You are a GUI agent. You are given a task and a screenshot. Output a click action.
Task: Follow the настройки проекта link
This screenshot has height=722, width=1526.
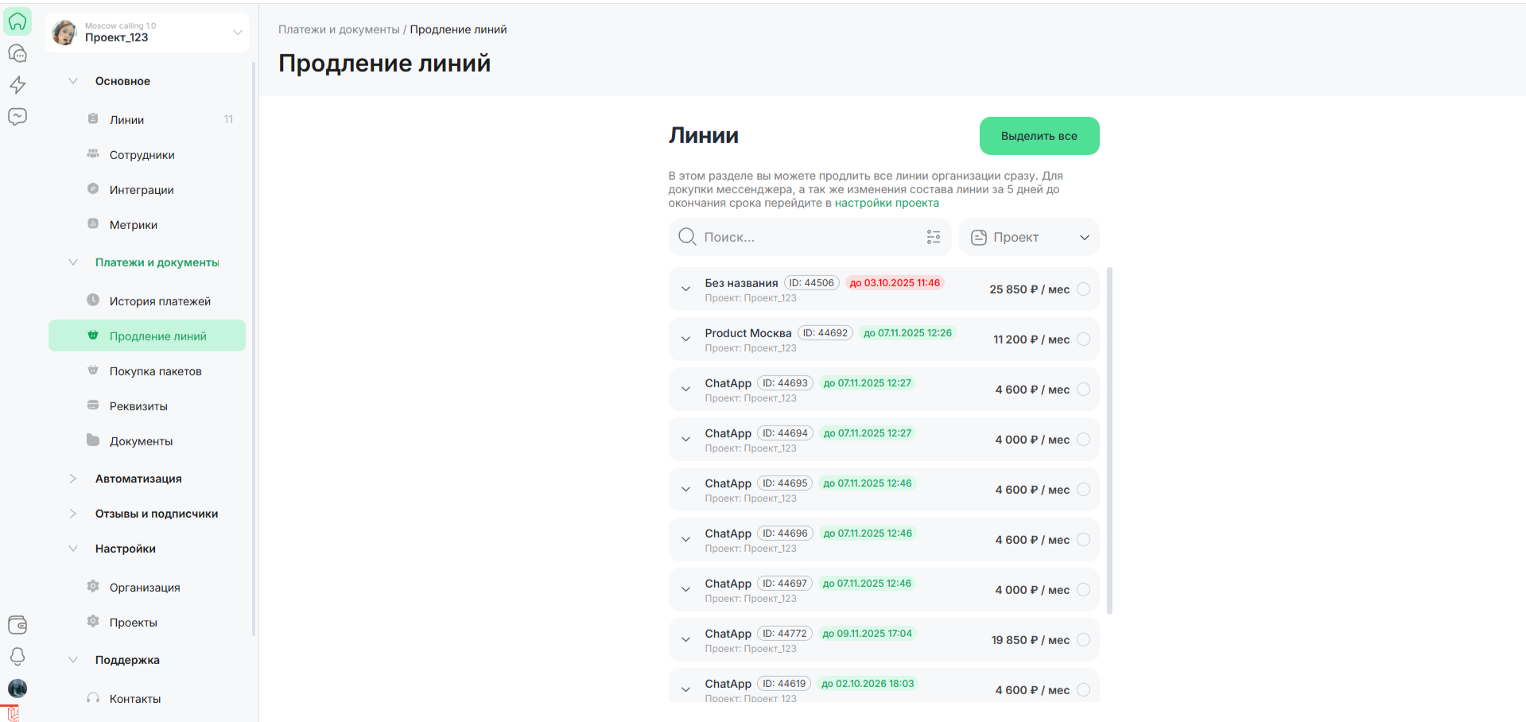coord(886,203)
